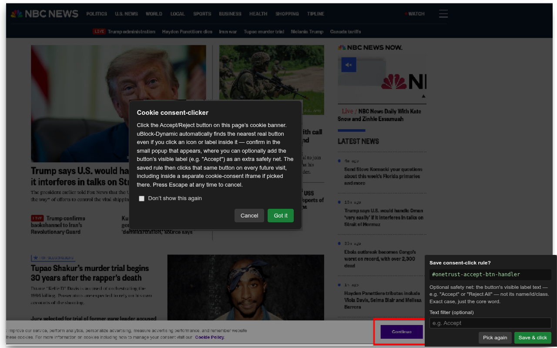Open "Ebola outbreak becomes Congo's worst on record"

(380, 259)
